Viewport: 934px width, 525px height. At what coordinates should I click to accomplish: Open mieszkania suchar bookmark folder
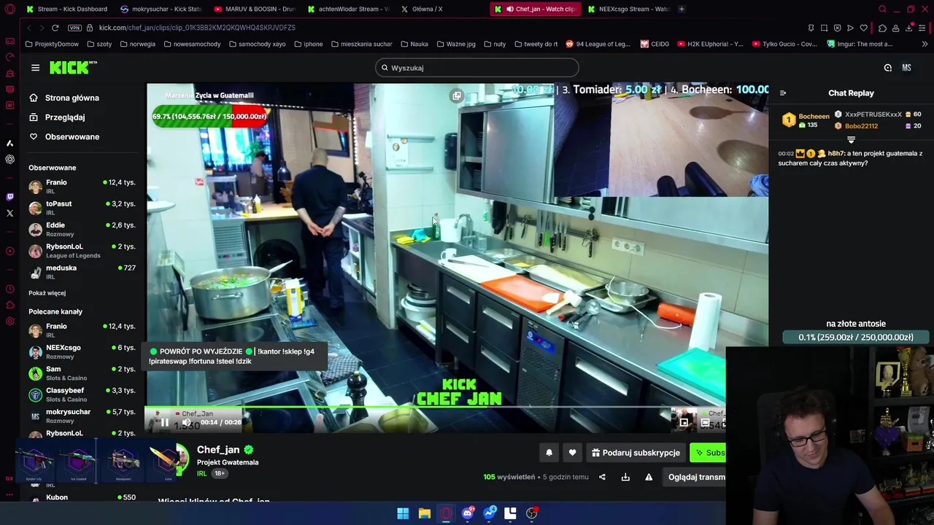coord(361,44)
